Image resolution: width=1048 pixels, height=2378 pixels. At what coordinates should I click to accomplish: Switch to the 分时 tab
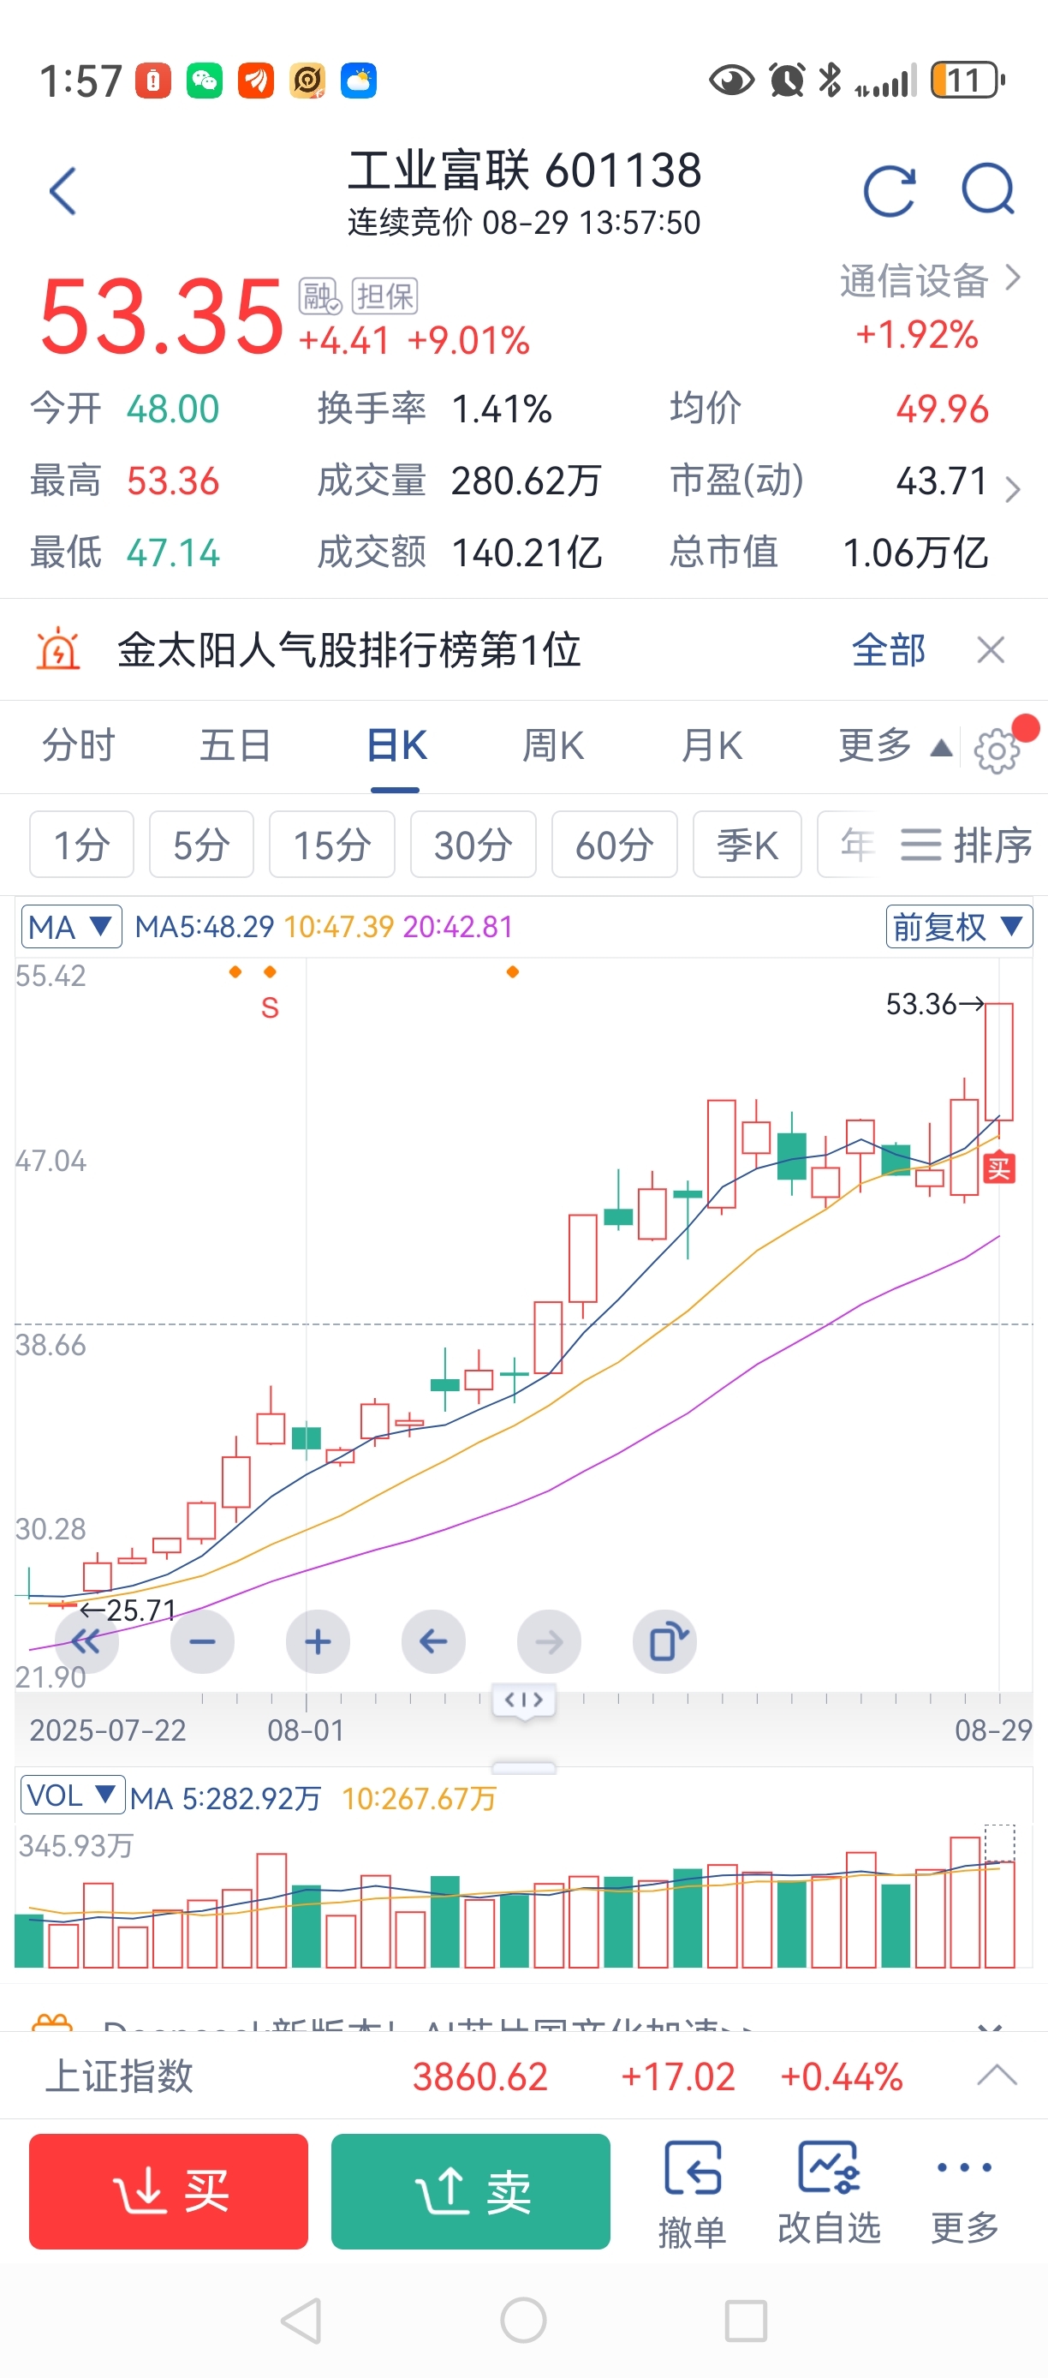pyautogui.click(x=79, y=746)
